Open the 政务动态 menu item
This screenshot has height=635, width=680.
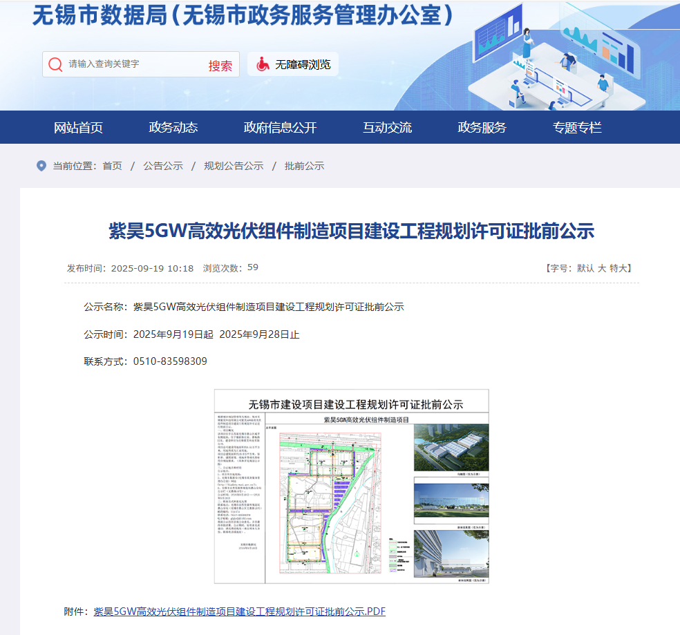click(x=173, y=127)
